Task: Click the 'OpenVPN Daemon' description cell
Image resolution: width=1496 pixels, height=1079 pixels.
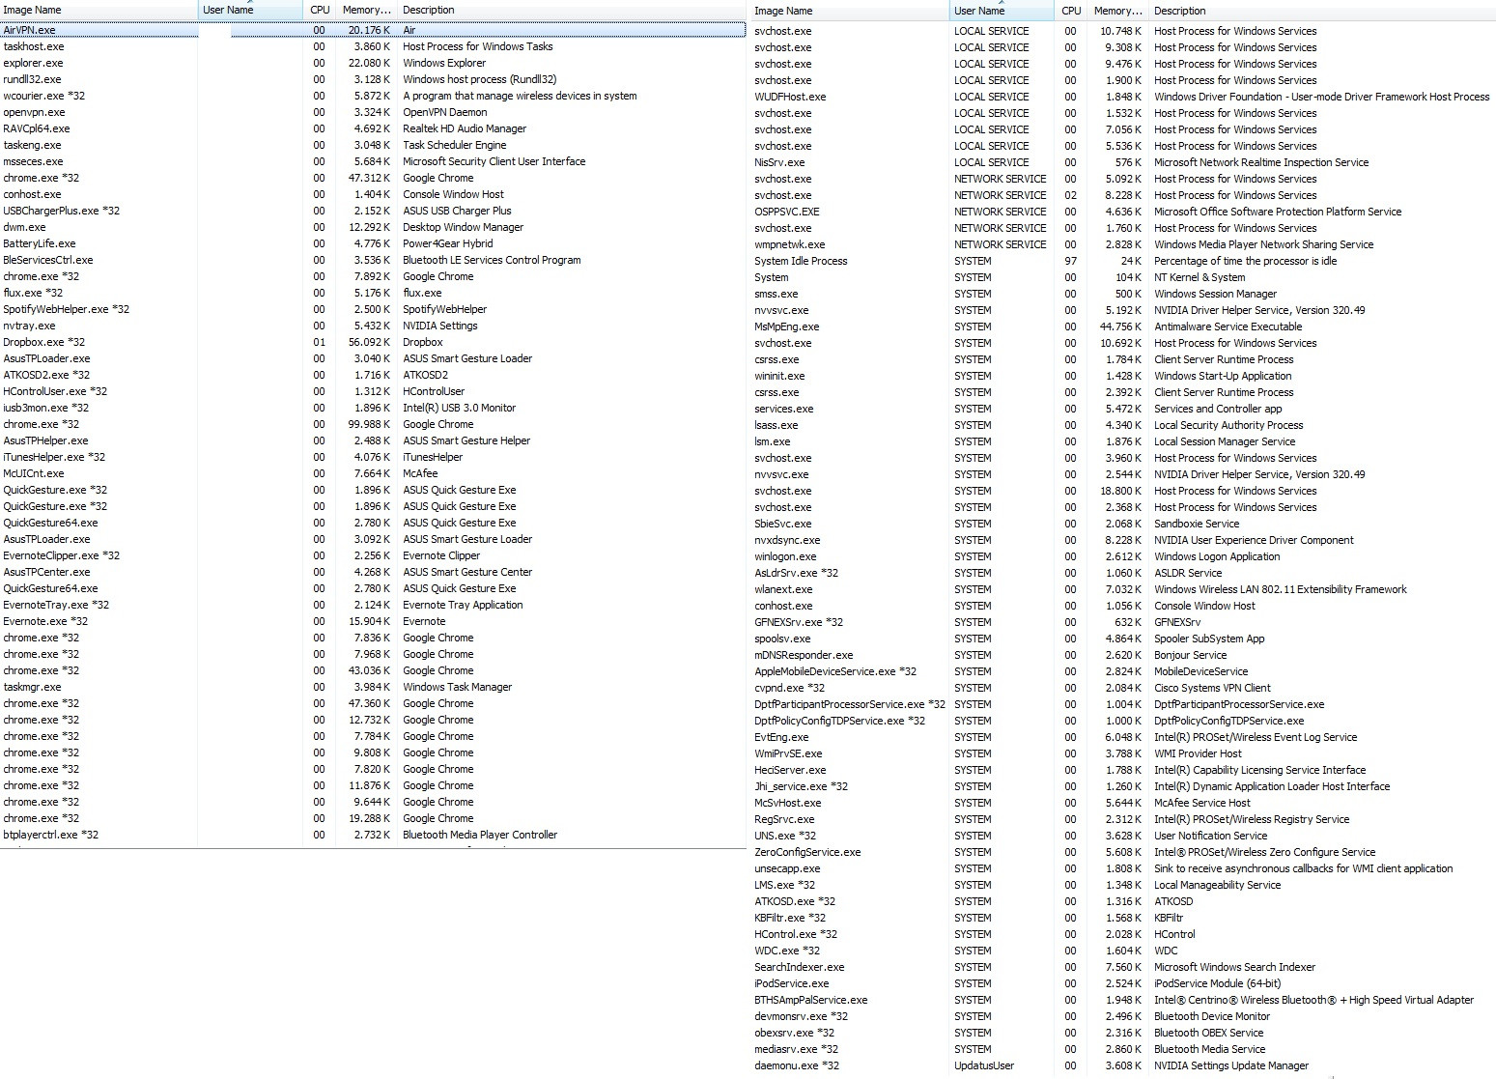Action: [444, 112]
